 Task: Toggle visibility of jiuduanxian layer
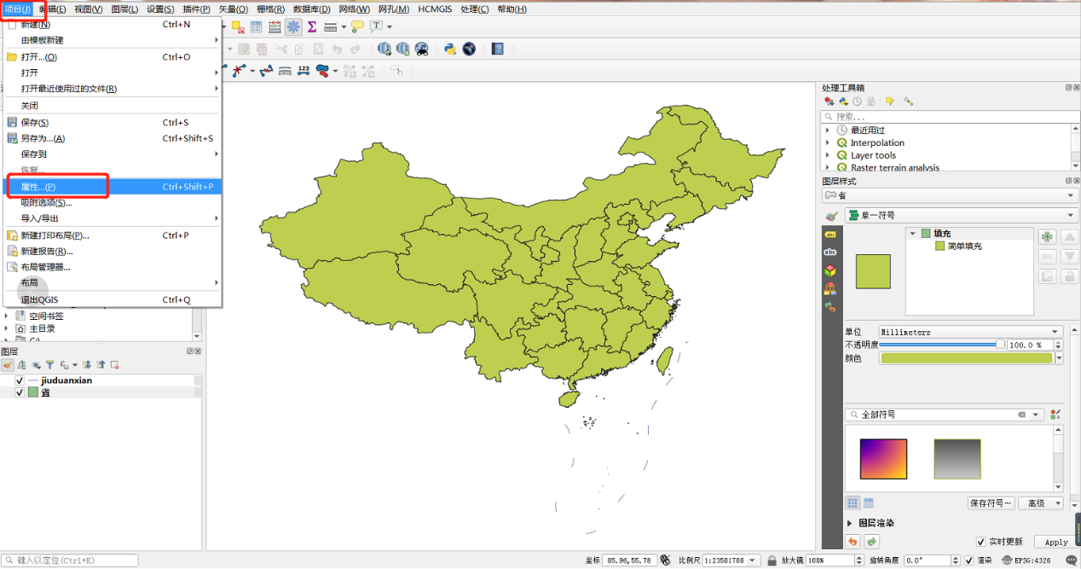point(20,380)
